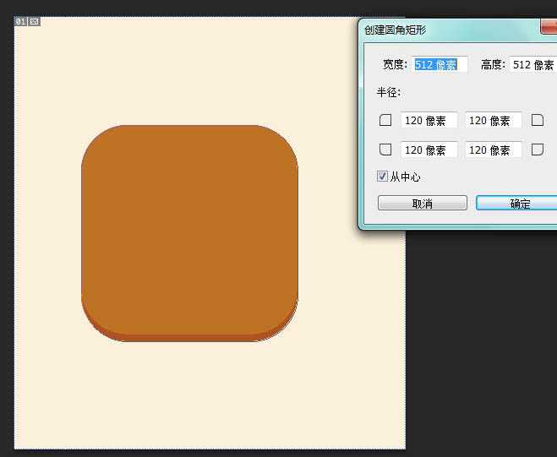Click the bottom-right corner radius icon
The width and height of the screenshot is (557, 457).
point(537,150)
